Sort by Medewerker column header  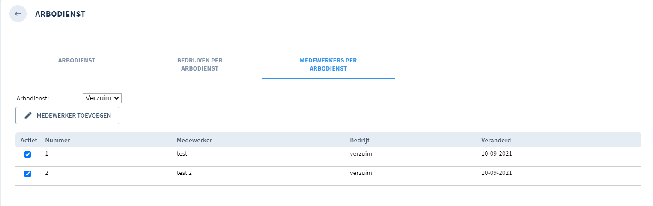(x=195, y=140)
